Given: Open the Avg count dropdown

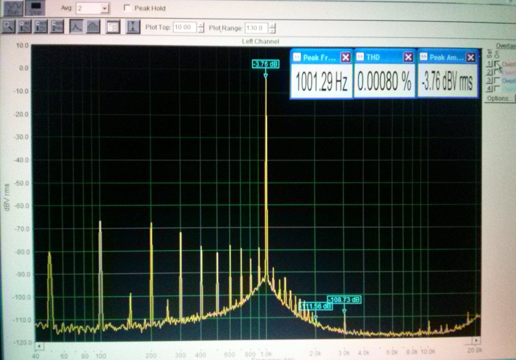Looking at the screenshot, I should point(105,8).
